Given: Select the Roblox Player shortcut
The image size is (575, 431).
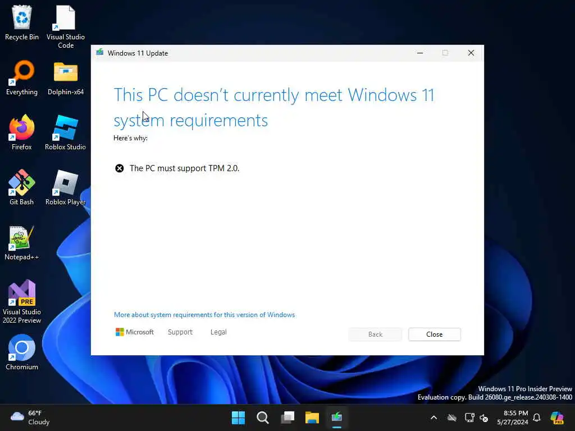Looking at the screenshot, I should click(x=66, y=187).
